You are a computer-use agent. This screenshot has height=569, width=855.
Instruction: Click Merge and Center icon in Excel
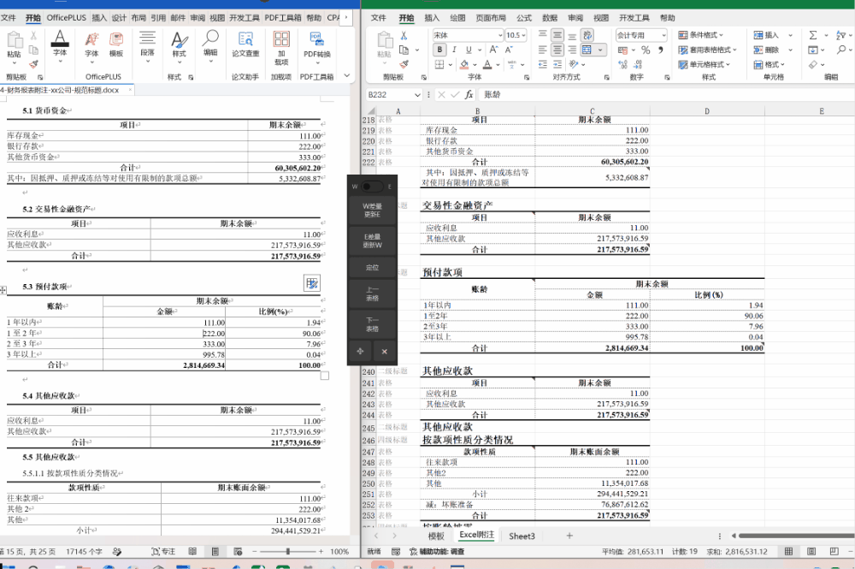[587, 50]
